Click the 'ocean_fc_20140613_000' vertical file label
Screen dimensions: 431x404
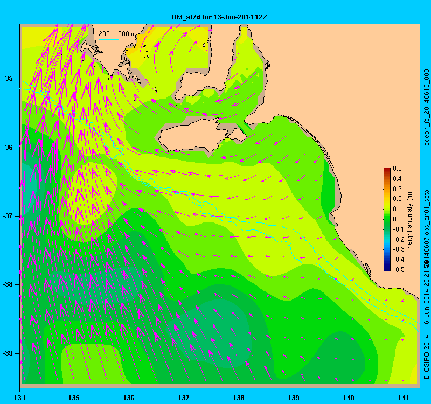tap(426, 107)
